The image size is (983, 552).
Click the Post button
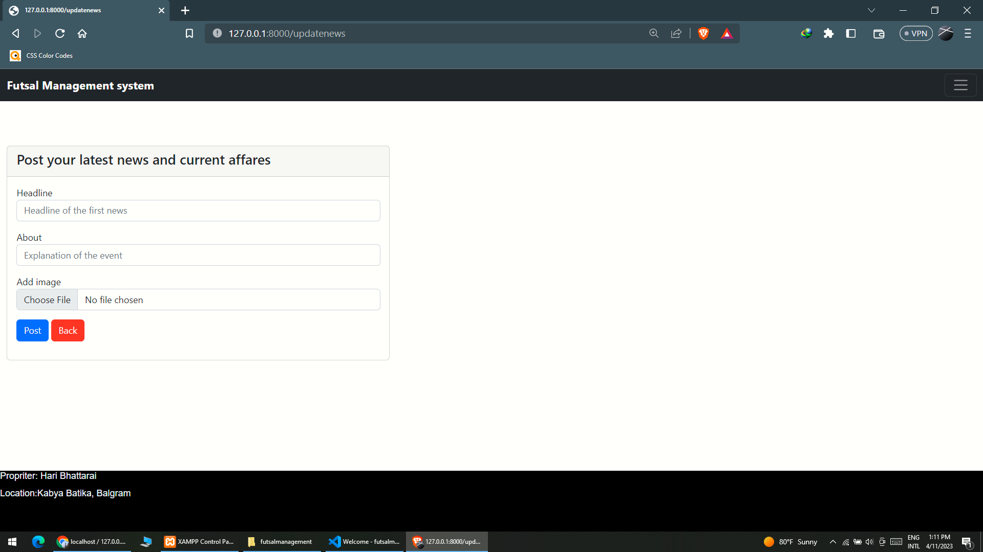[32, 330]
